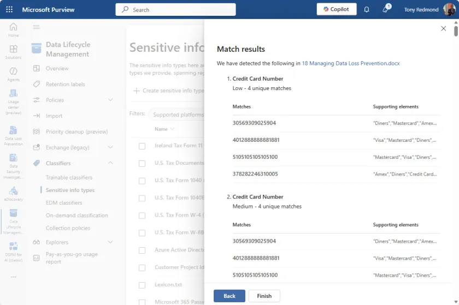The width and height of the screenshot is (459, 305).
Task: Tick the Lexicon.txt row checkbox
Action: click(142, 285)
